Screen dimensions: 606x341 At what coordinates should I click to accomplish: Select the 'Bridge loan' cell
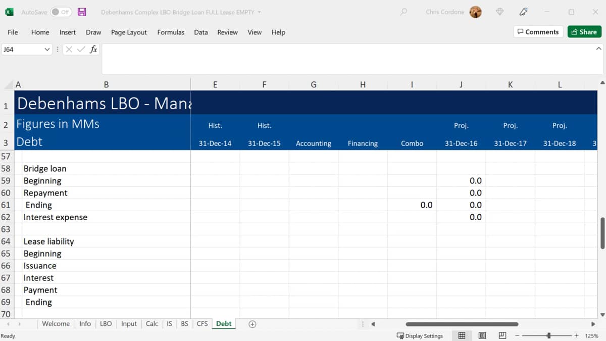(x=44, y=169)
